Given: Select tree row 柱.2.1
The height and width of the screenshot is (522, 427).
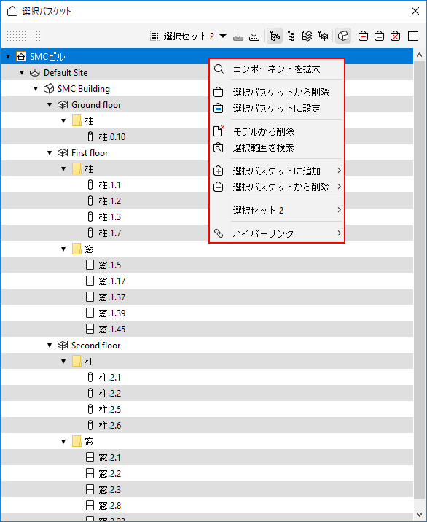Looking at the screenshot, I should point(207,377).
